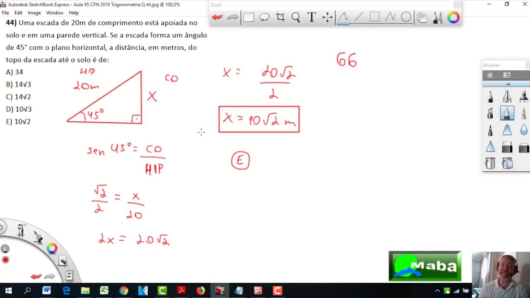Click the lagoon tools hammer icon
Image resolution: width=530 pixels, height=298 pixels.
tap(22, 230)
